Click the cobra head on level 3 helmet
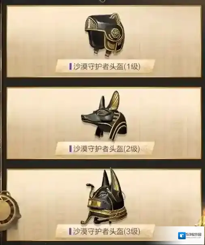The width and height of the screenshot is (205, 245). pyautogui.click(x=89, y=185)
